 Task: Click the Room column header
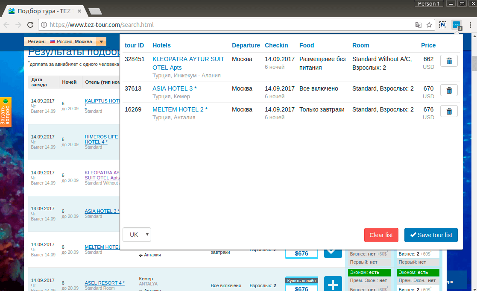pyautogui.click(x=361, y=45)
